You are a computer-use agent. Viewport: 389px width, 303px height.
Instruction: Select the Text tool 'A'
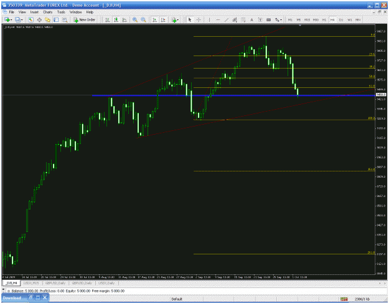click(251, 20)
